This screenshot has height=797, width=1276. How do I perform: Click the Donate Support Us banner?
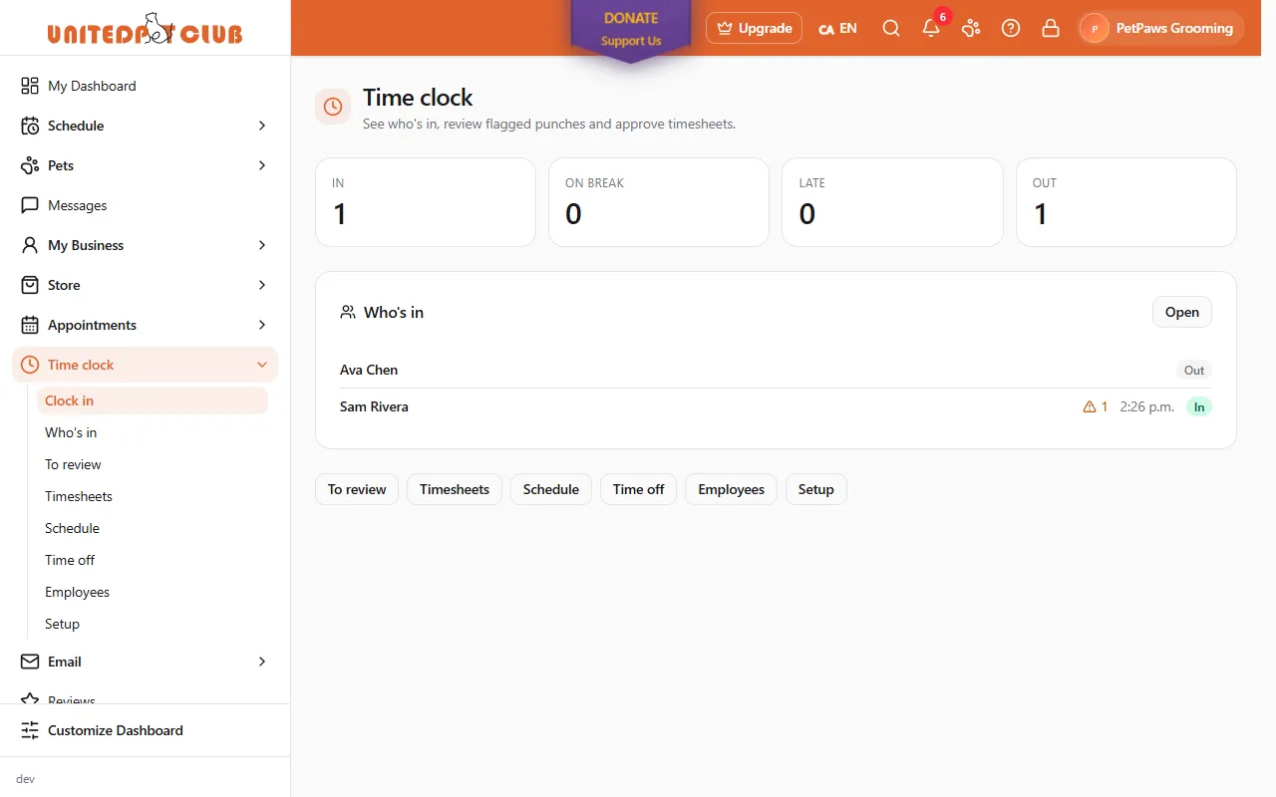click(x=631, y=30)
